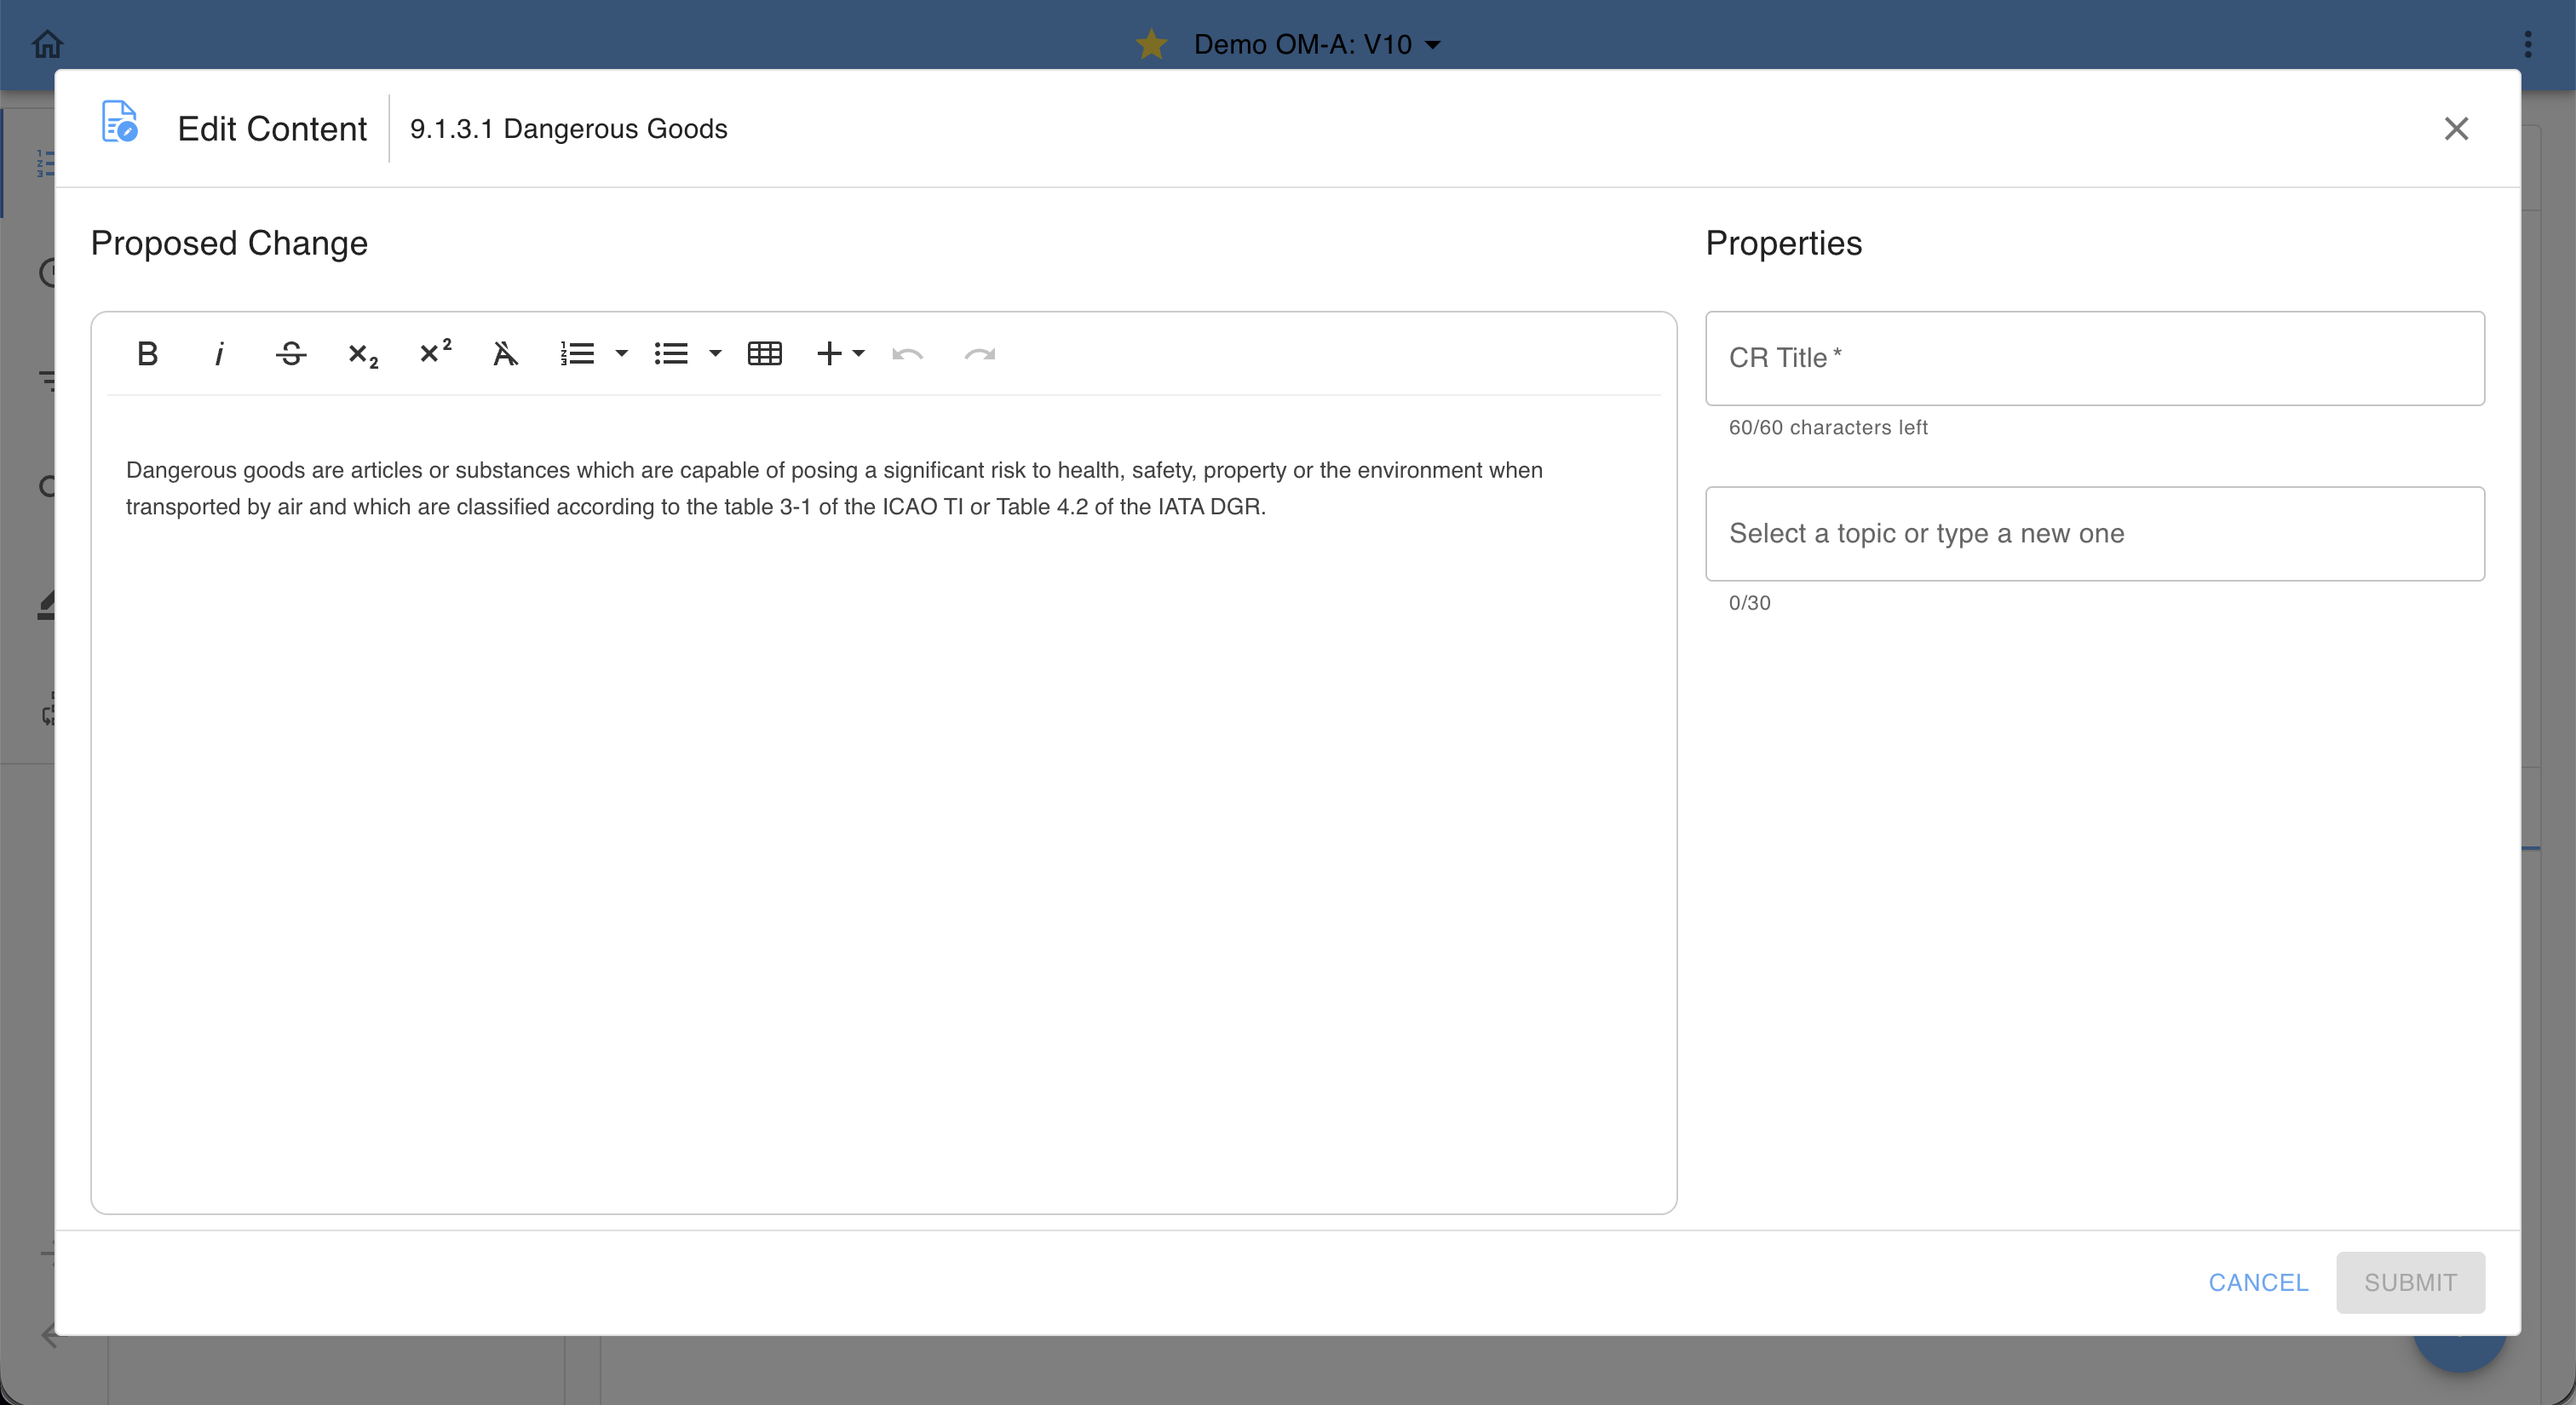
Task: Click the home icon in top bar
Action: point(47,44)
